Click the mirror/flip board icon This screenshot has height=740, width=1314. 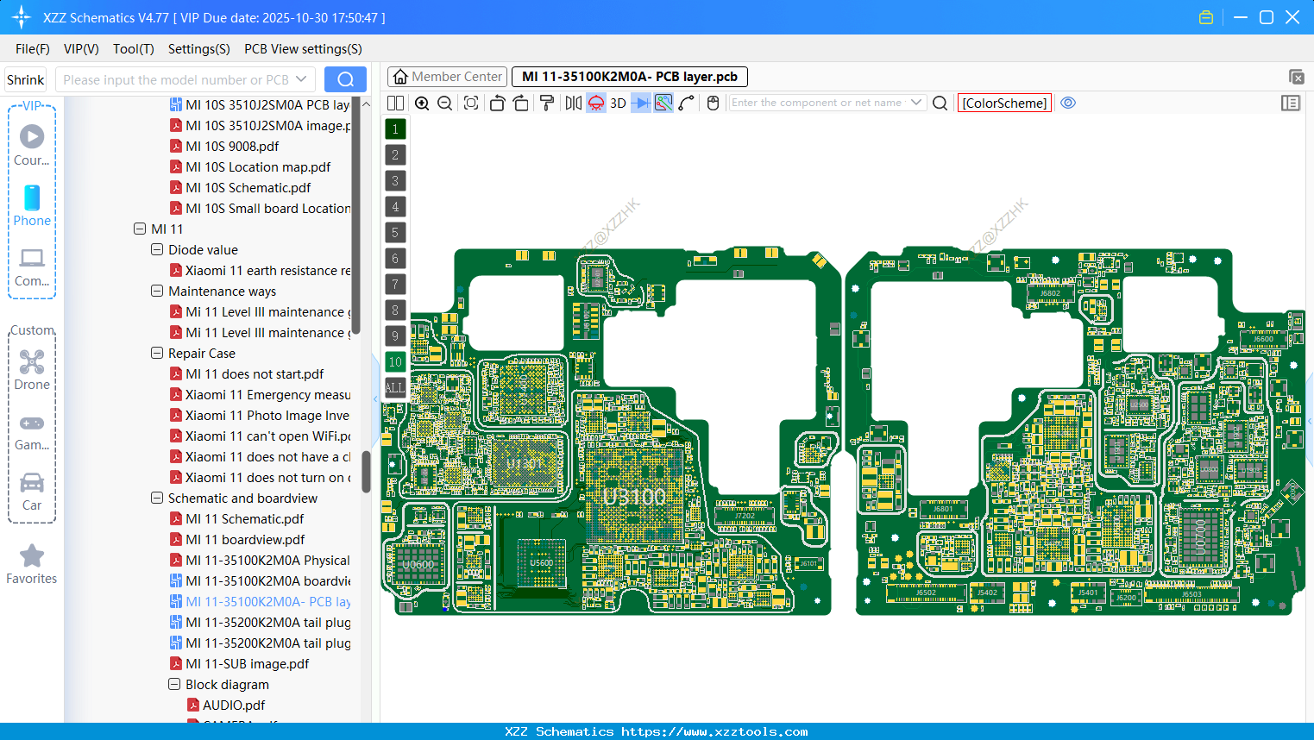point(573,103)
